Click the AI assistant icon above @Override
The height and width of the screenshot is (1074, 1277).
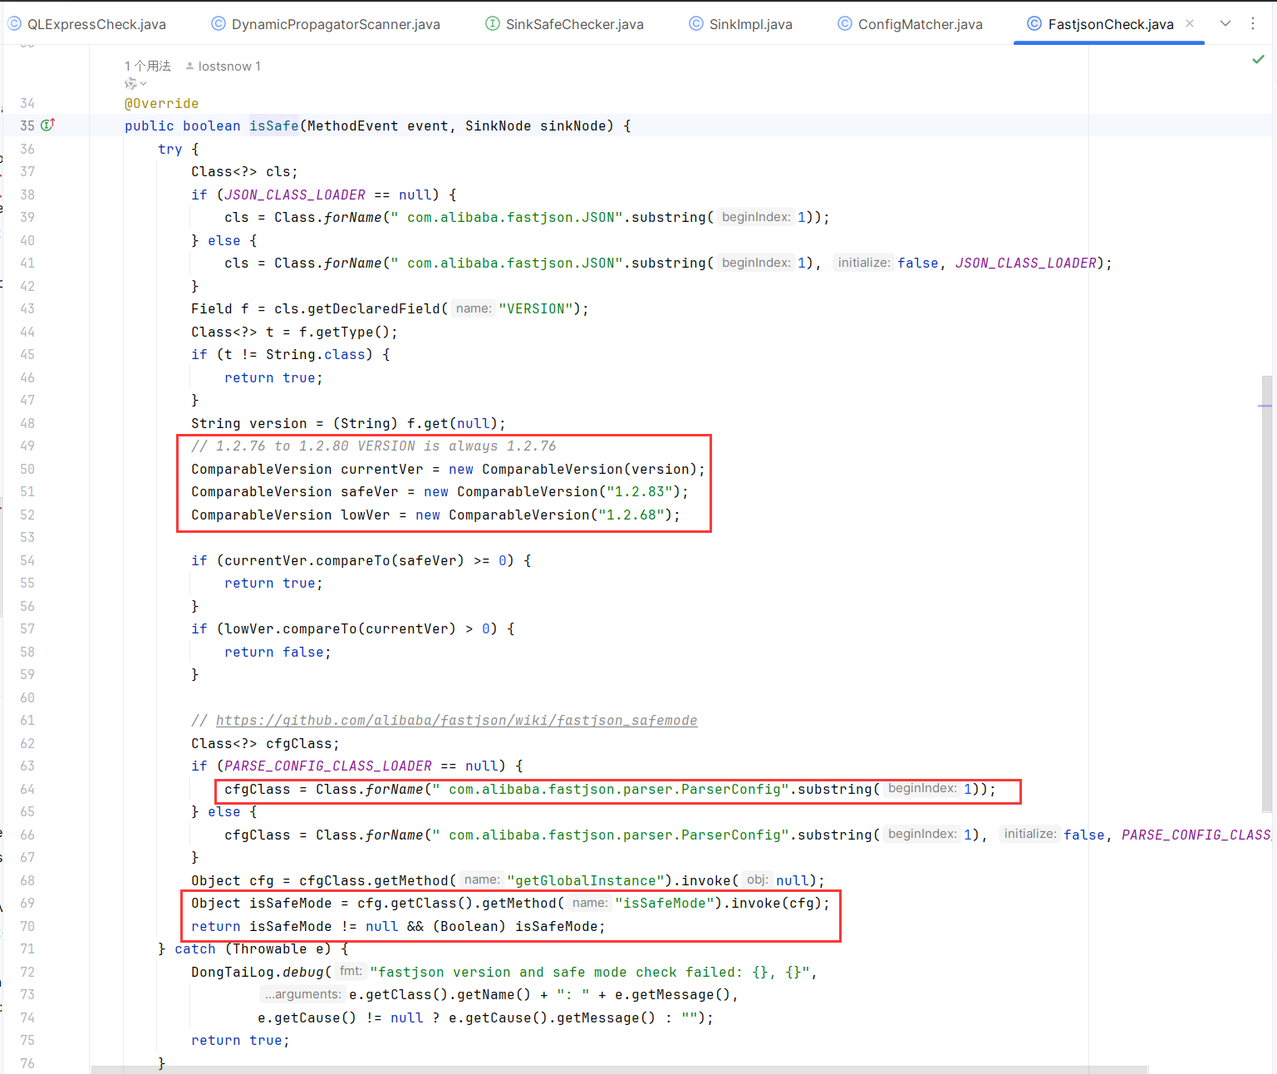[130, 84]
